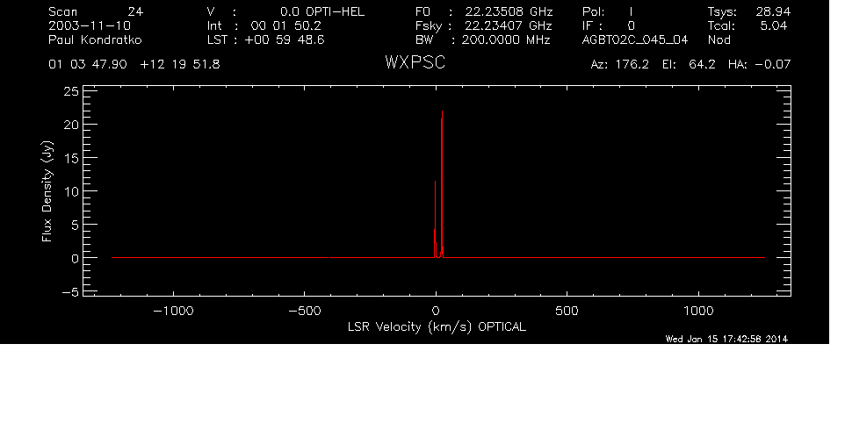Click the shorter red peak near 0 km/s
The image size is (845, 430).
pyautogui.click(x=436, y=219)
